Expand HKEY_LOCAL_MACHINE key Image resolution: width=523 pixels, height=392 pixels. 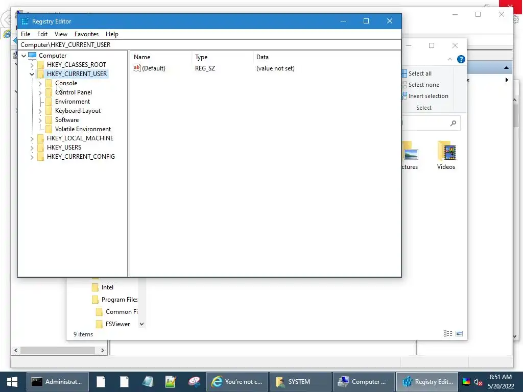[32, 138]
